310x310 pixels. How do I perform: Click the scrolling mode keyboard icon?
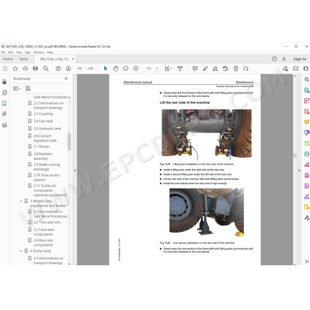pos(180,69)
